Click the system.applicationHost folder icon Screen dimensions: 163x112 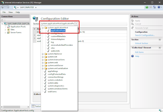pyautogui.click(x=46, y=28)
